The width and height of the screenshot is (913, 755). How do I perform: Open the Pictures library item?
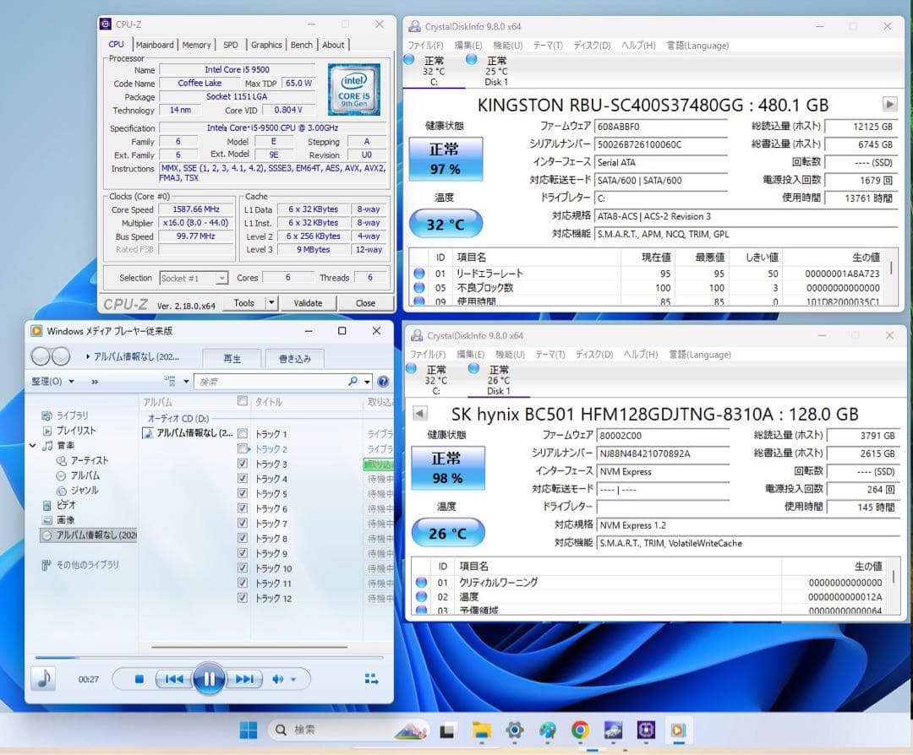tap(59, 520)
